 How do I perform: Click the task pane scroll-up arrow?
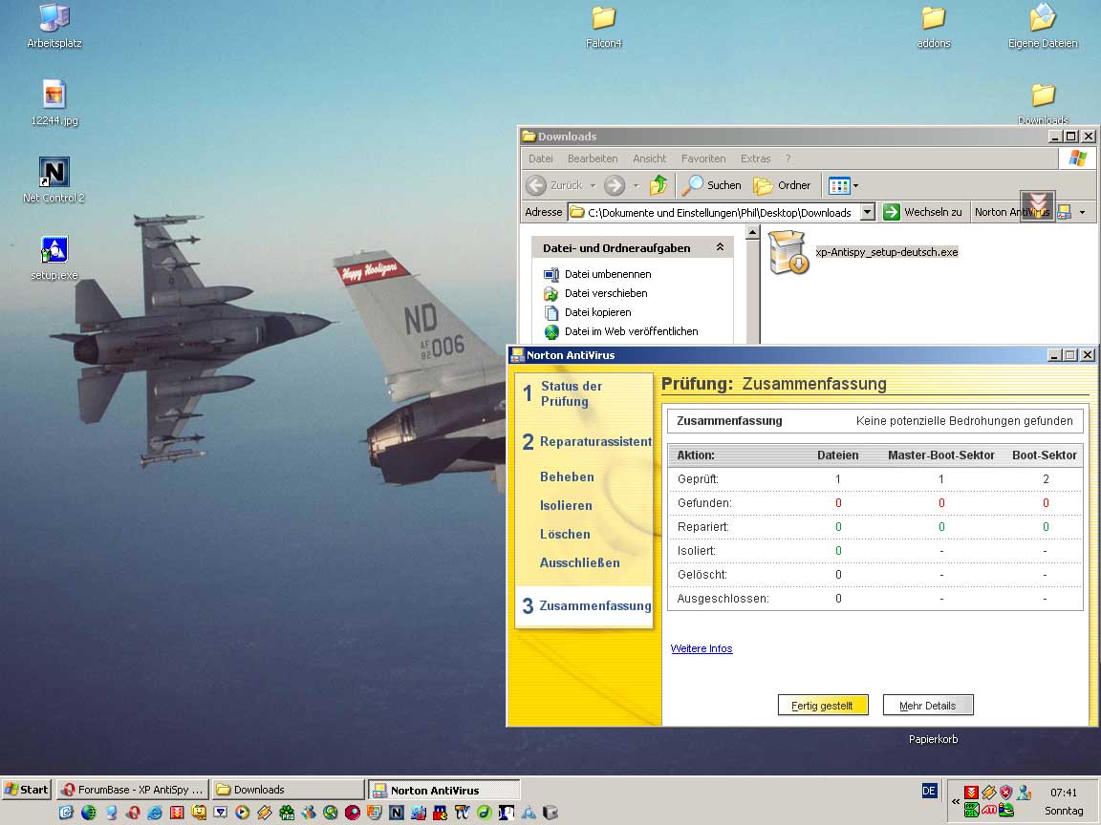(x=752, y=232)
